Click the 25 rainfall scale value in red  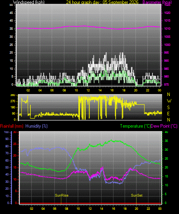coord(15,144)
